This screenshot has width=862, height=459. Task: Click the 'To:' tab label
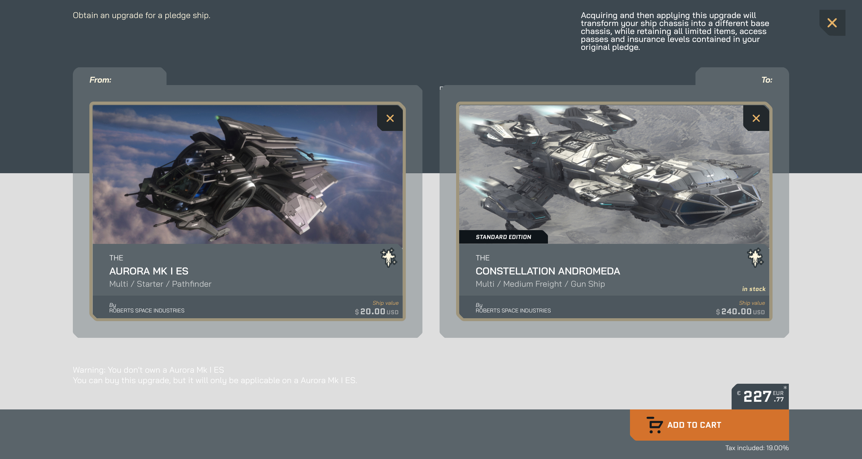tap(766, 80)
